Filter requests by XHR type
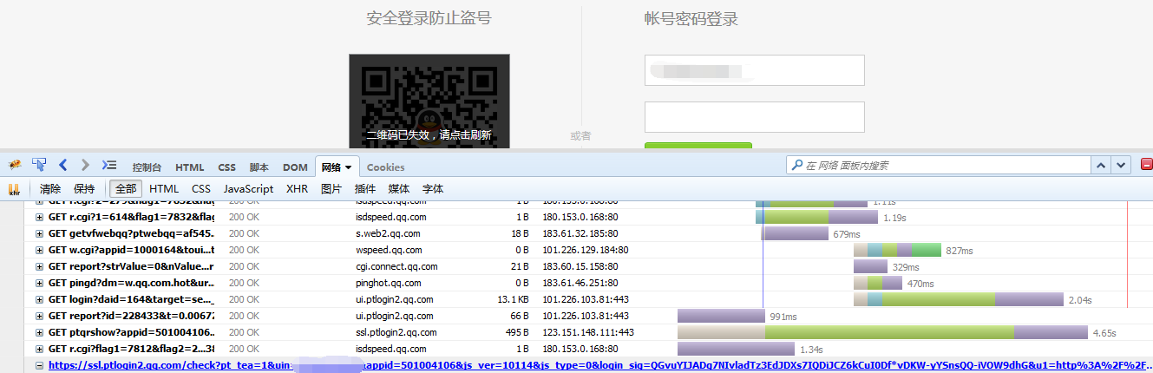This screenshot has height=373, width=1153. point(297,188)
